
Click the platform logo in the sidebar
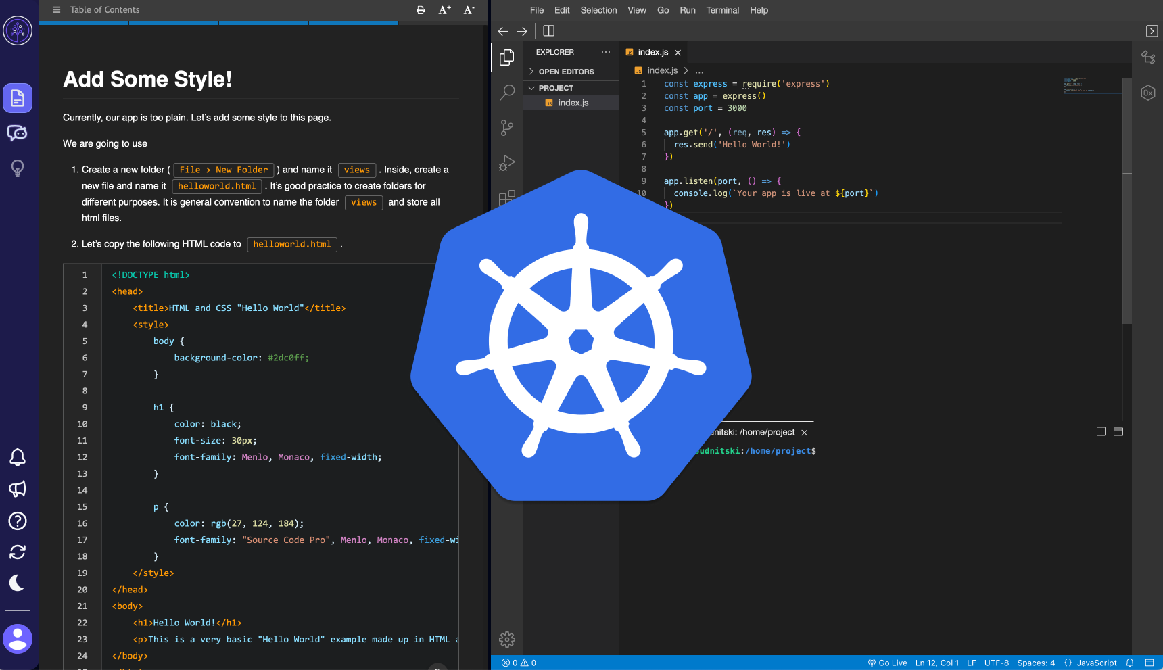click(x=18, y=30)
